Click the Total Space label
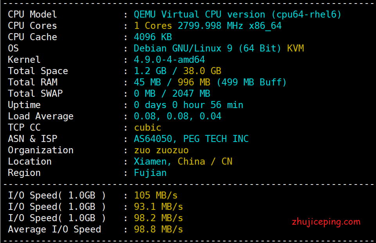This screenshot has height=243, width=376. [x=38, y=71]
